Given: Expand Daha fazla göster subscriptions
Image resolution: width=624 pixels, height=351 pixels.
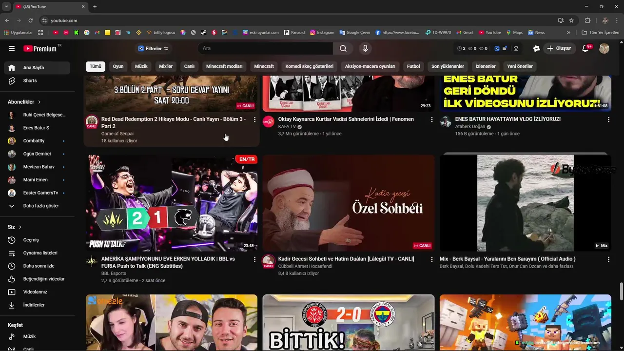Looking at the screenshot, I should click(37, 206).
